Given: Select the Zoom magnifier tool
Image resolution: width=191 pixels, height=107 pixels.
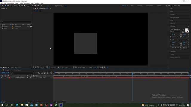Looking at the screenshot, I should 11,6.
